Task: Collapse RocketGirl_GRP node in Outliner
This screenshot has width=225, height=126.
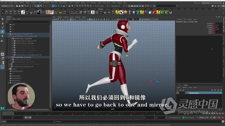Action: click(x=8, y=34)
